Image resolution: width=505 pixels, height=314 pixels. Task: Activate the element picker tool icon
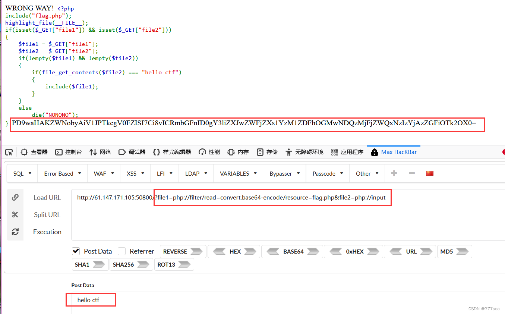click(9, 152)
